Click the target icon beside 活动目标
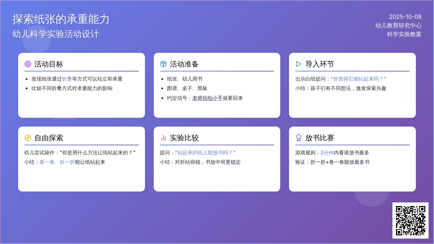434x244 pixels. [x=28, y=64]
